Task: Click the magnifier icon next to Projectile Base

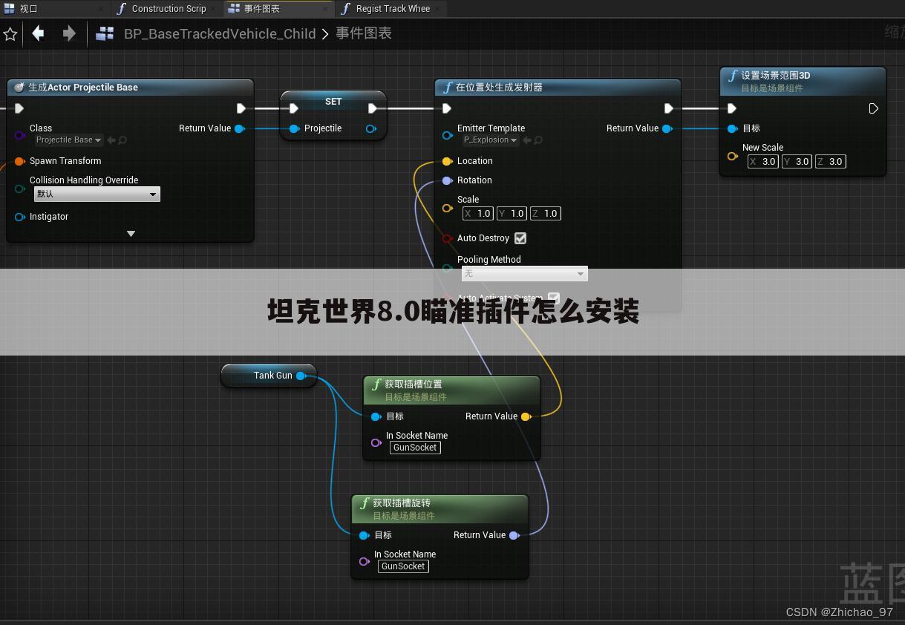Action: coord(122,140)
